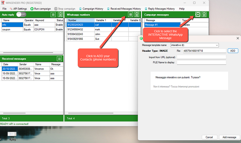
Task: Open Campaign History
Action: pos(91,9)
